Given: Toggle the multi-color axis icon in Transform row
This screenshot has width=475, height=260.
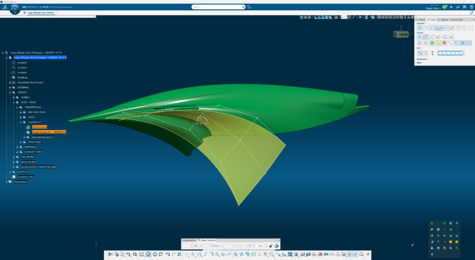Looking at the screenshot, I should pyautogui.click(x=432, y=28).
